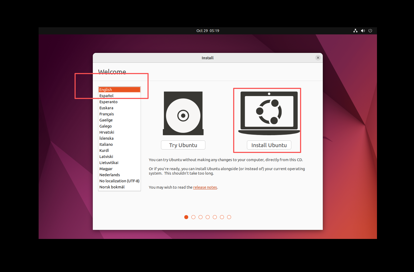
Task: Click the Try Ubuntu button
Action: pyautogui.click(x=183, y=145)
